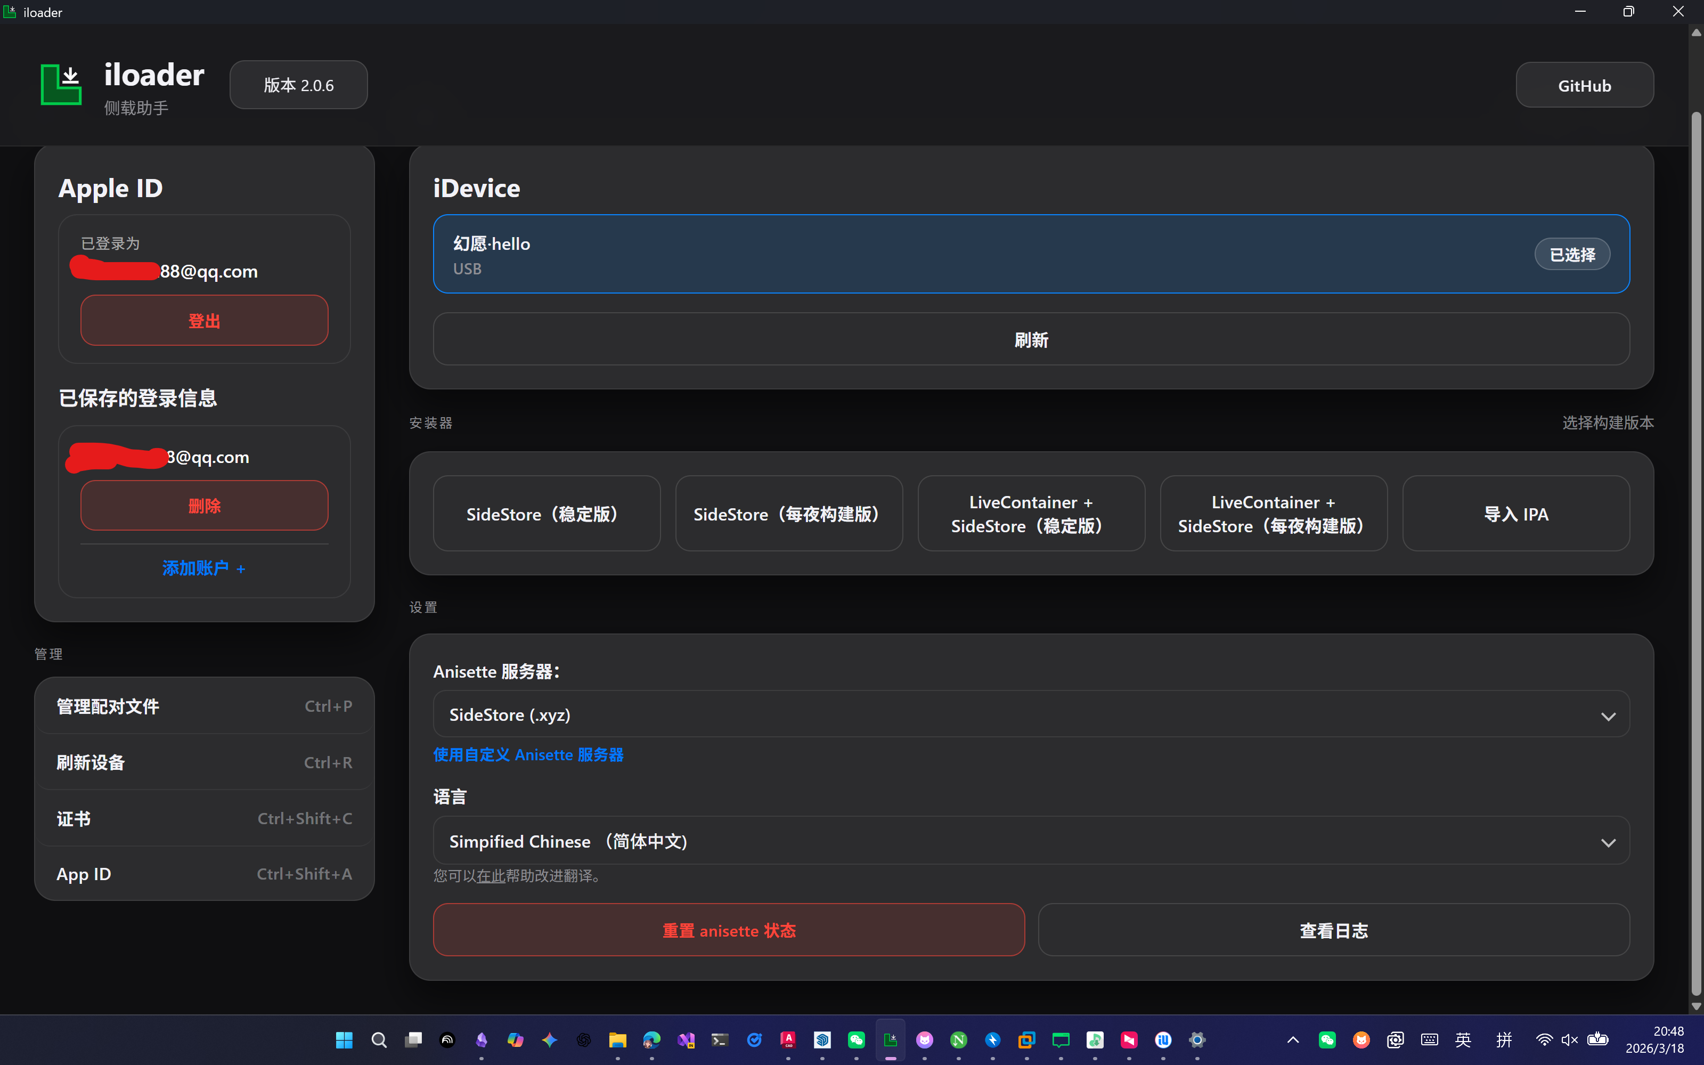Click the muted volume tray icon

click(x=1570, y=1039)
